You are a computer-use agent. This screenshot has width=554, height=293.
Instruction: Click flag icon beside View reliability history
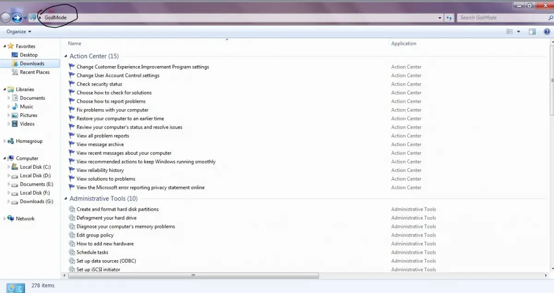[72, 170]
